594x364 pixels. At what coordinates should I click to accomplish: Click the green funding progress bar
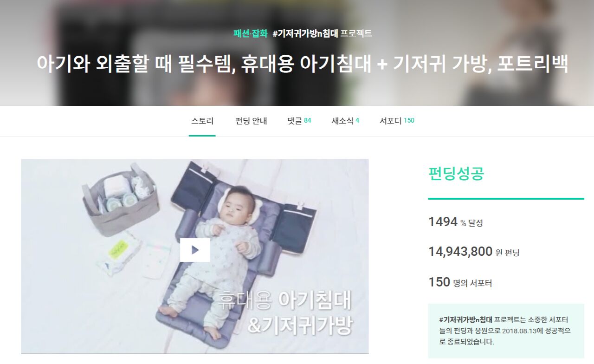tap(506, 199)
